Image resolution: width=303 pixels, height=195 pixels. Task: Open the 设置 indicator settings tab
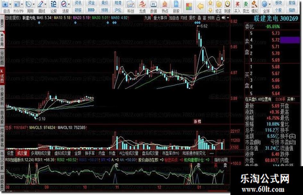[10, 153]
